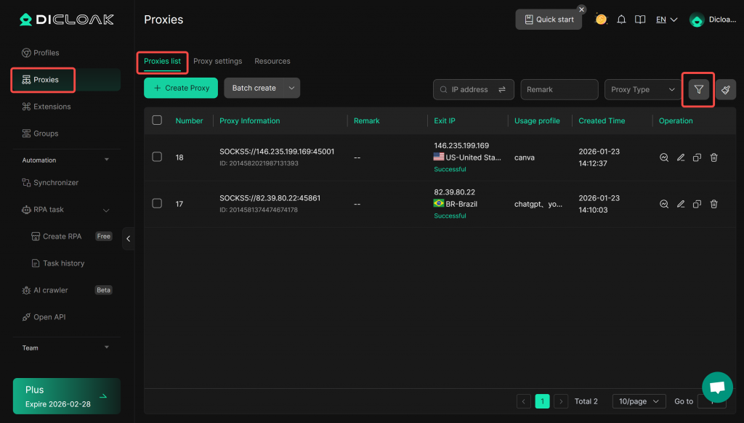Screen dimensions: 744x423
Task: Tick the checkbox for proxy 18
Action: click(157, 157)
